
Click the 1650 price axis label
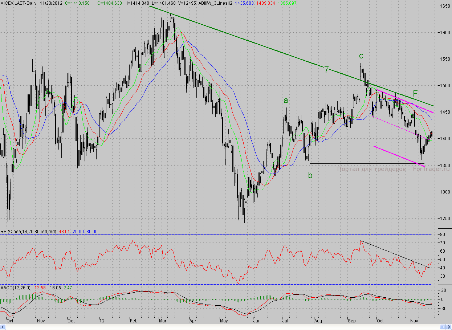tap(445, 6)
